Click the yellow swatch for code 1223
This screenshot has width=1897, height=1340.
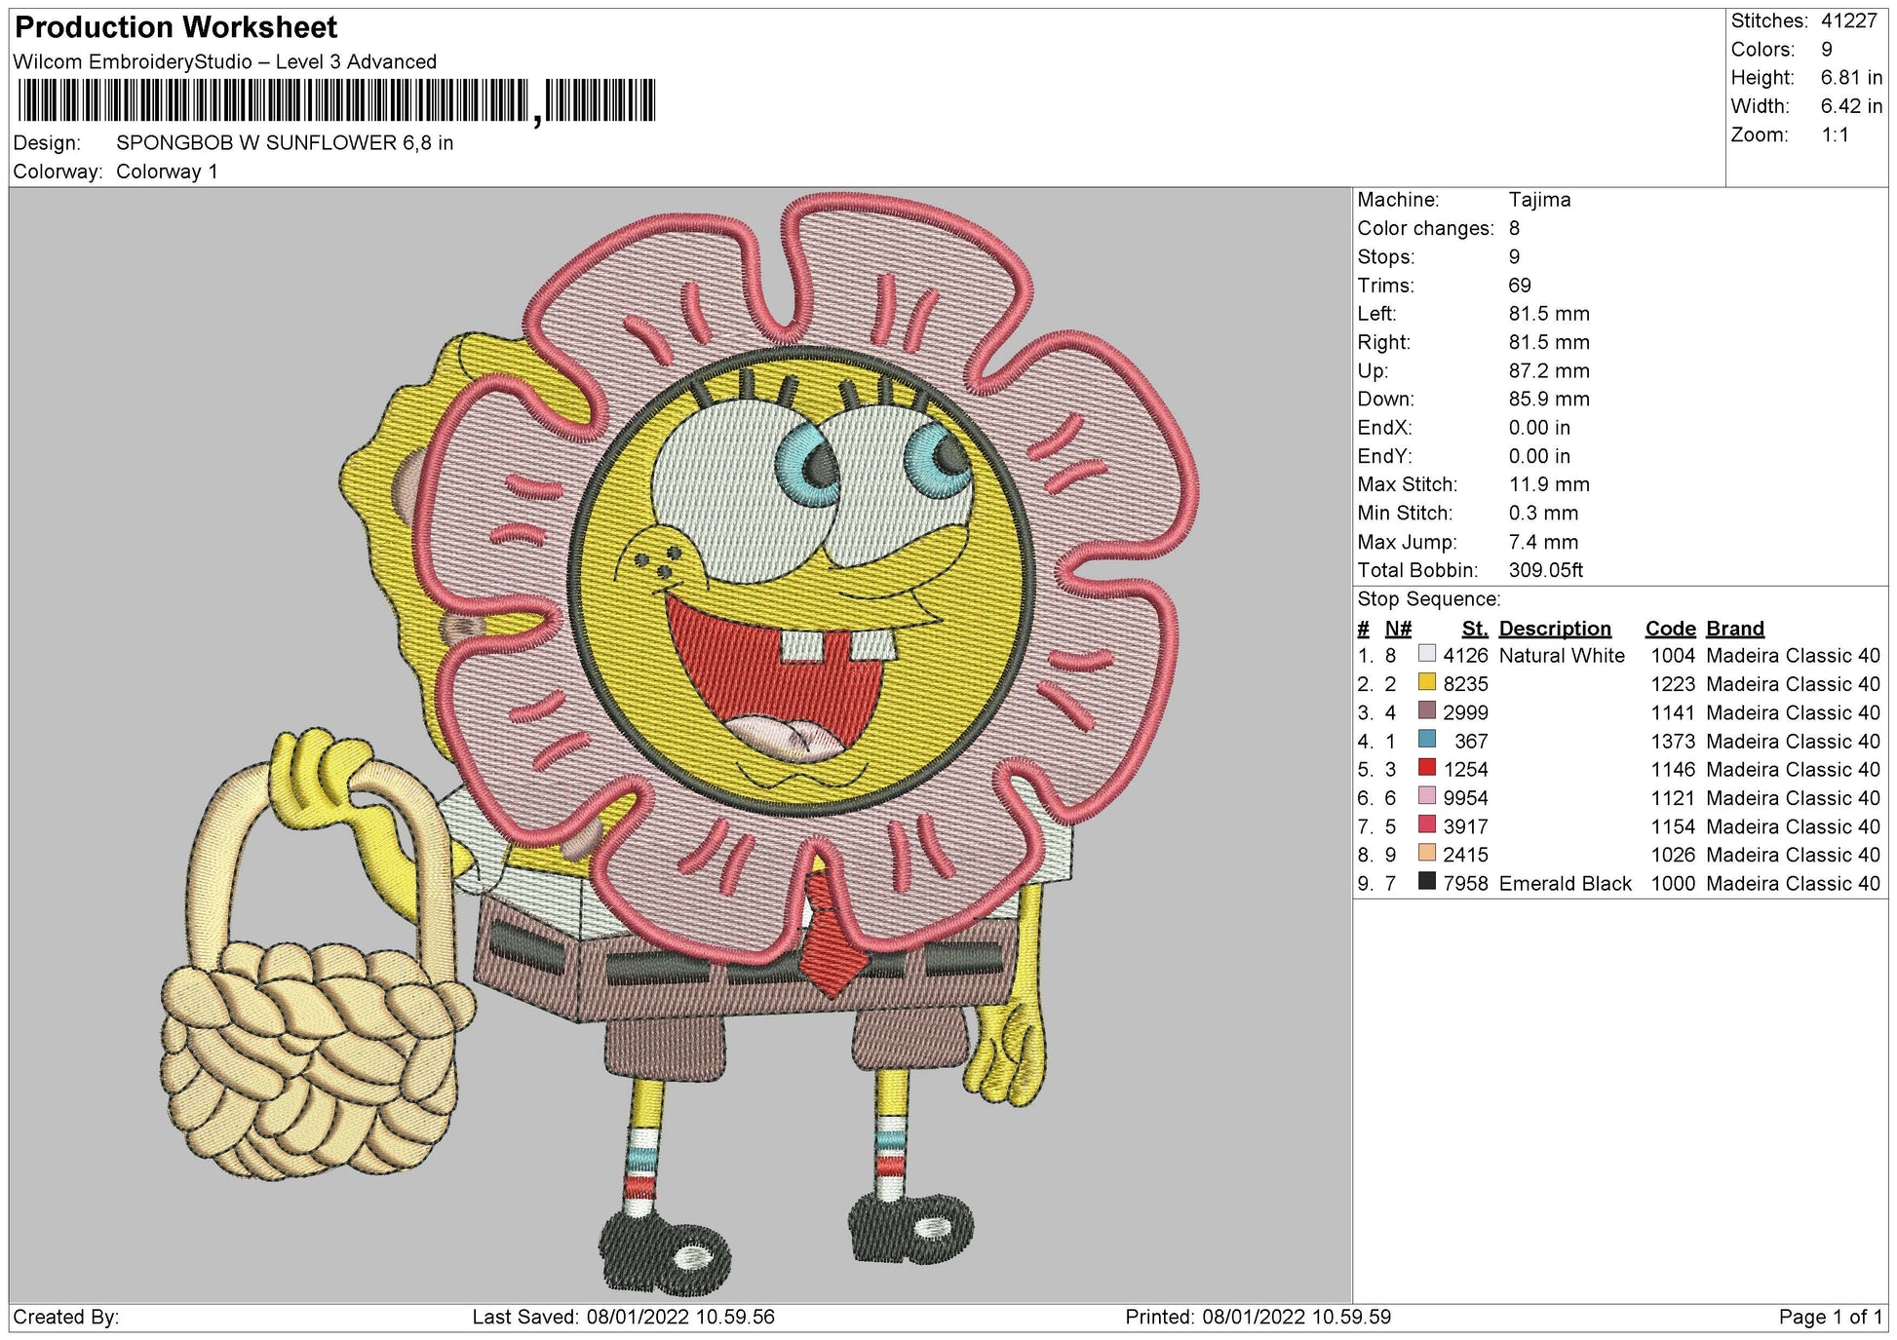click(1427, 682)
